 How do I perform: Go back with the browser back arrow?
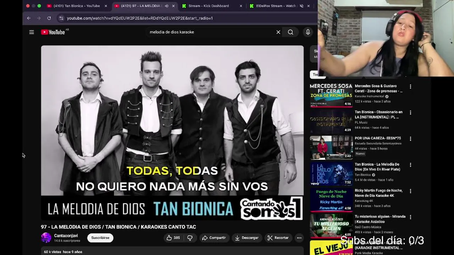(x=29, y=18)
